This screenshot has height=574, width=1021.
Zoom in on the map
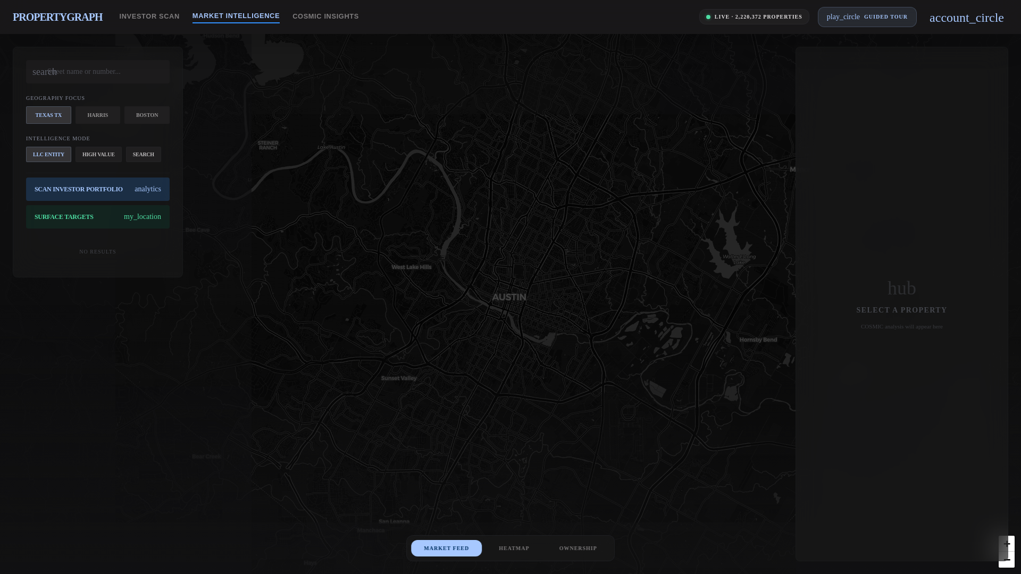[x=1007, y=544]
